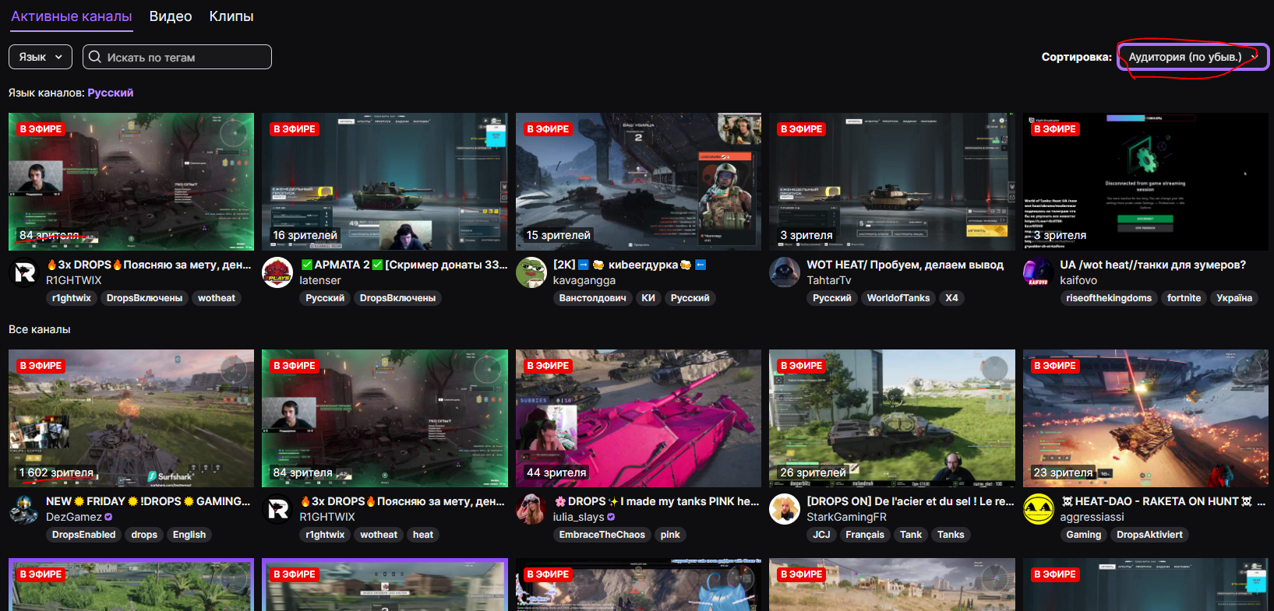Select the 'Tanks' tag under StarkGamingFR

pyautogui.click(x=951, y=535)
